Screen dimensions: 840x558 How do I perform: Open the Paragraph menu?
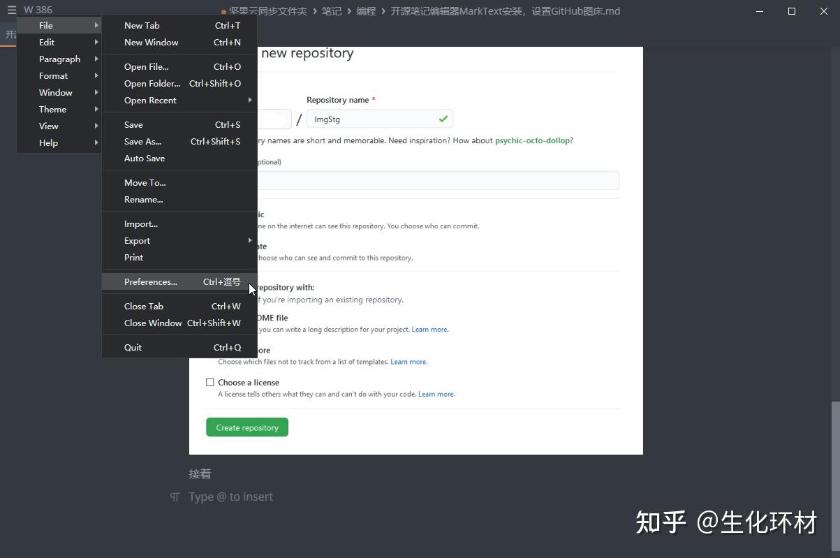pos(59,59)
